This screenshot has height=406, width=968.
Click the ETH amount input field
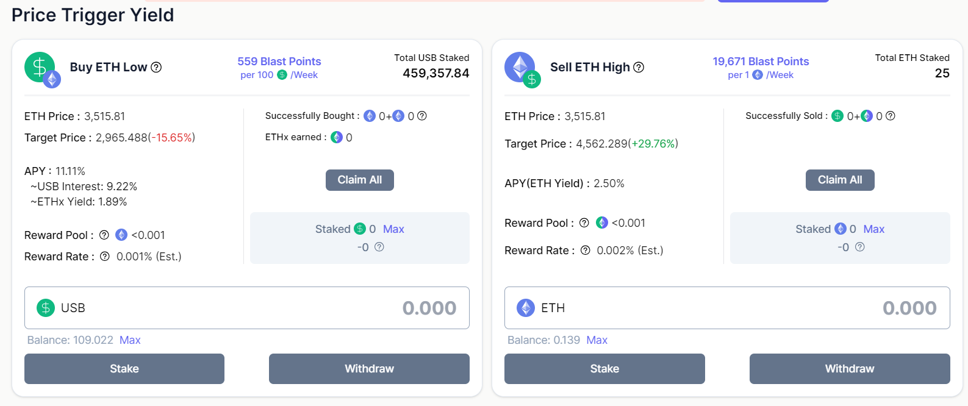point(732,308)
